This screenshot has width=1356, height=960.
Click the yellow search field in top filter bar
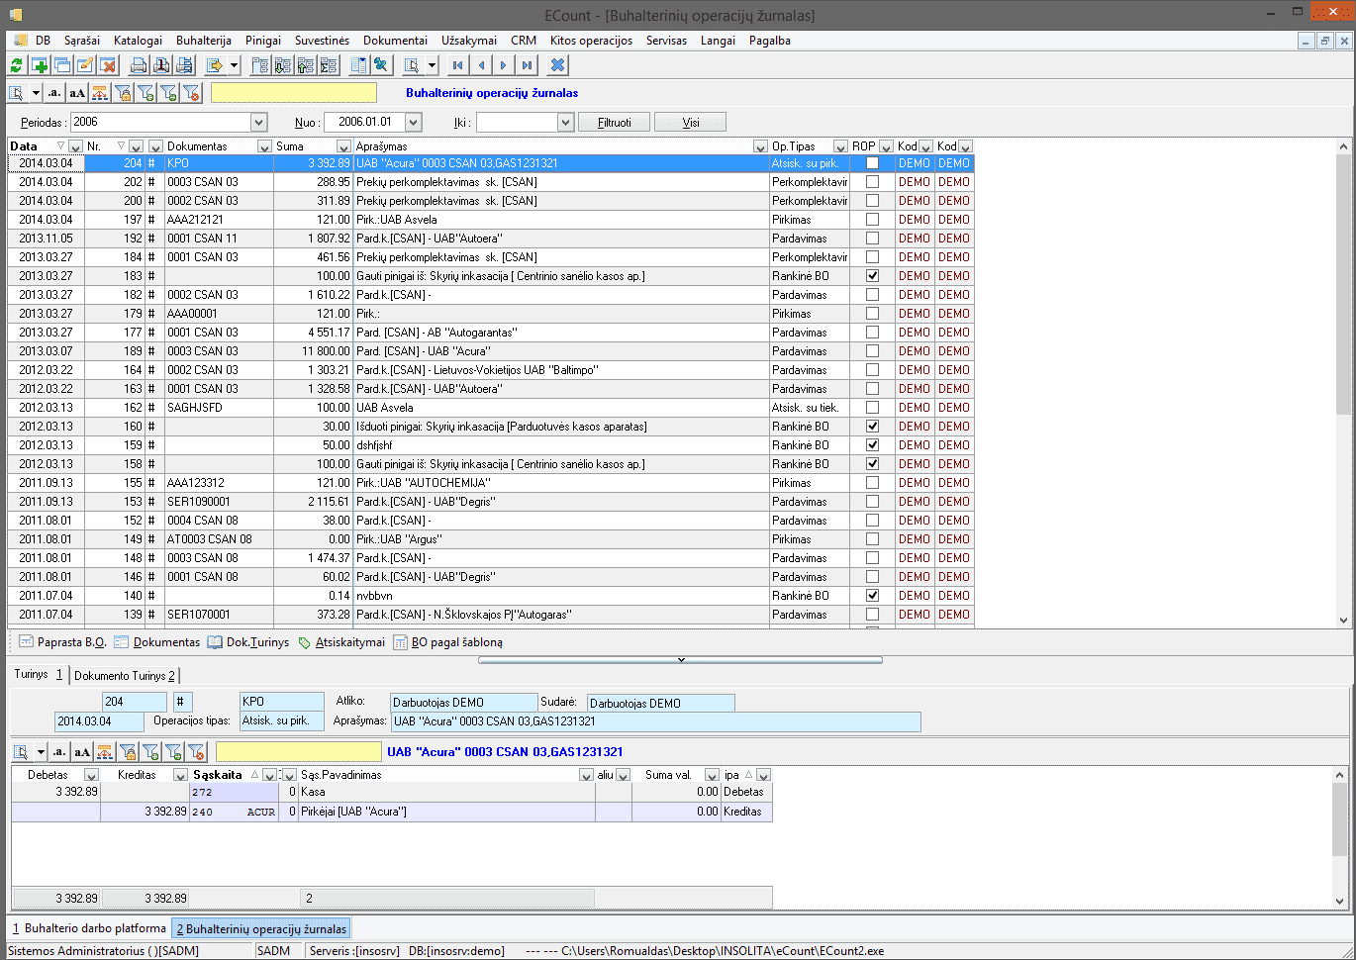pyautogui.click(x=294, y=93)
